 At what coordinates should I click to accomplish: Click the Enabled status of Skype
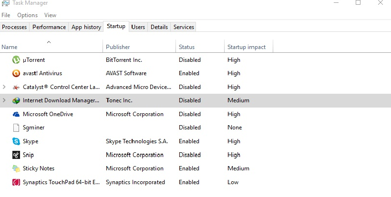pyautogui.click(x=189, y=141)
